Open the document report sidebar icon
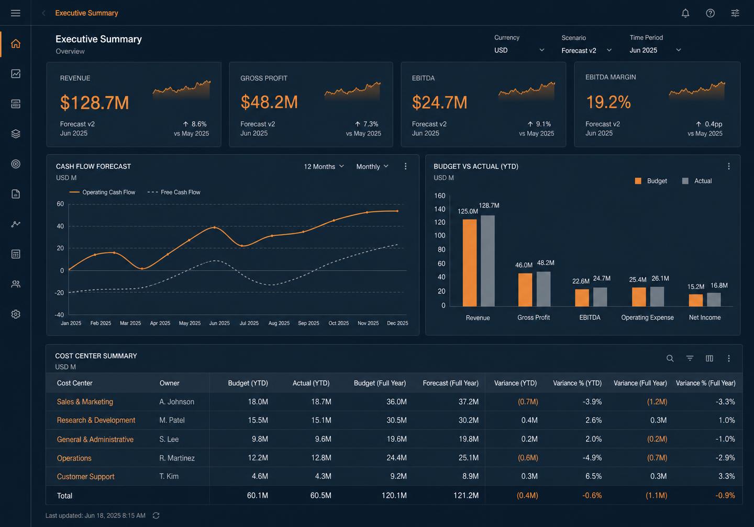The height and width of the screenshot is (527, 754). point(16,194)
